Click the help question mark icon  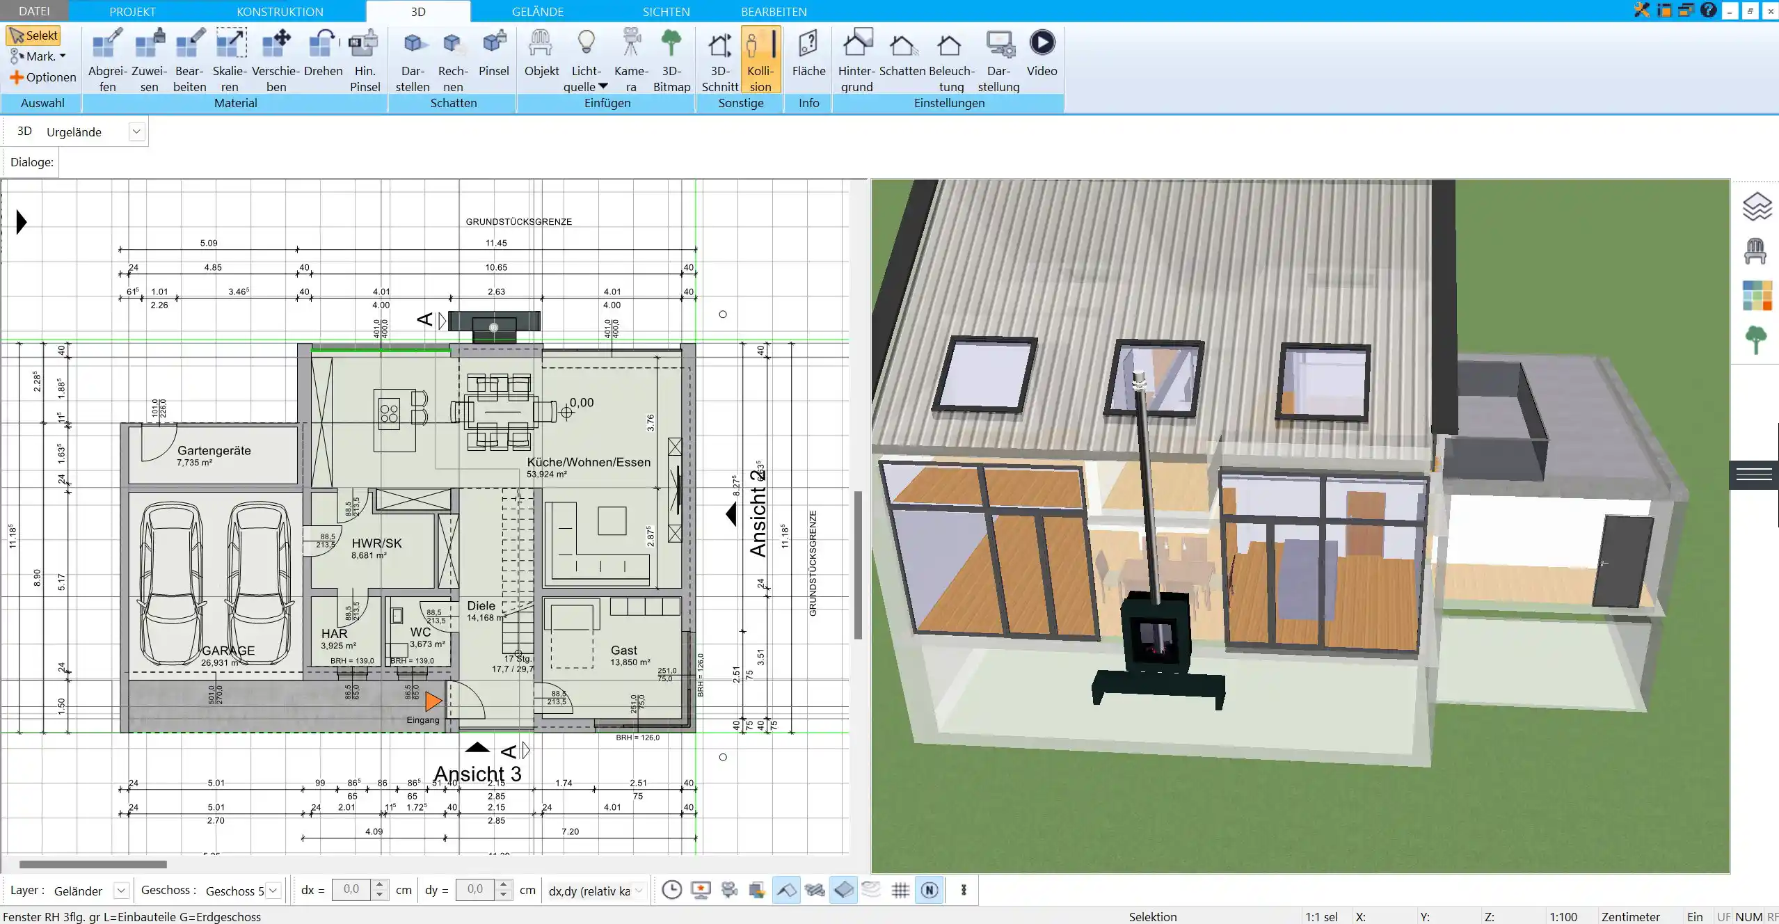click(x=1708, y=10)
